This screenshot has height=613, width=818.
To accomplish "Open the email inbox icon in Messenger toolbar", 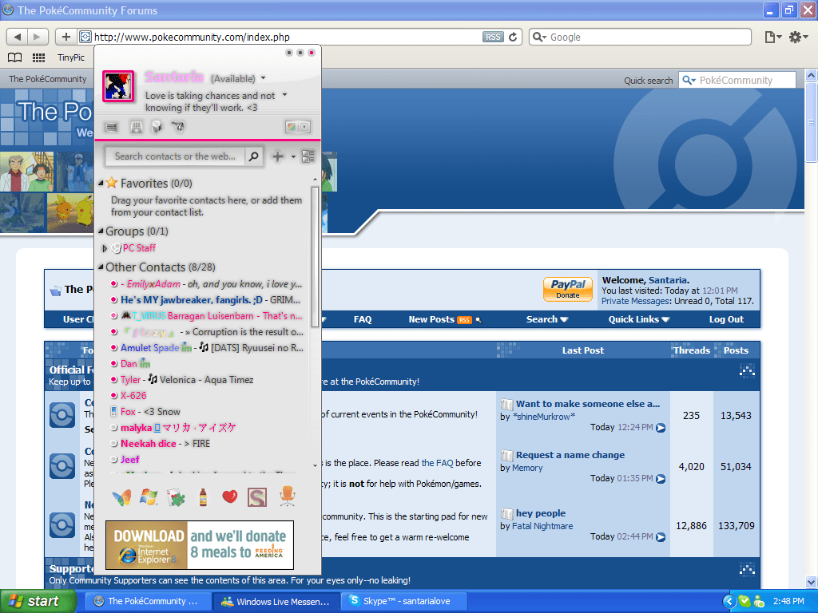I will 111,127.
